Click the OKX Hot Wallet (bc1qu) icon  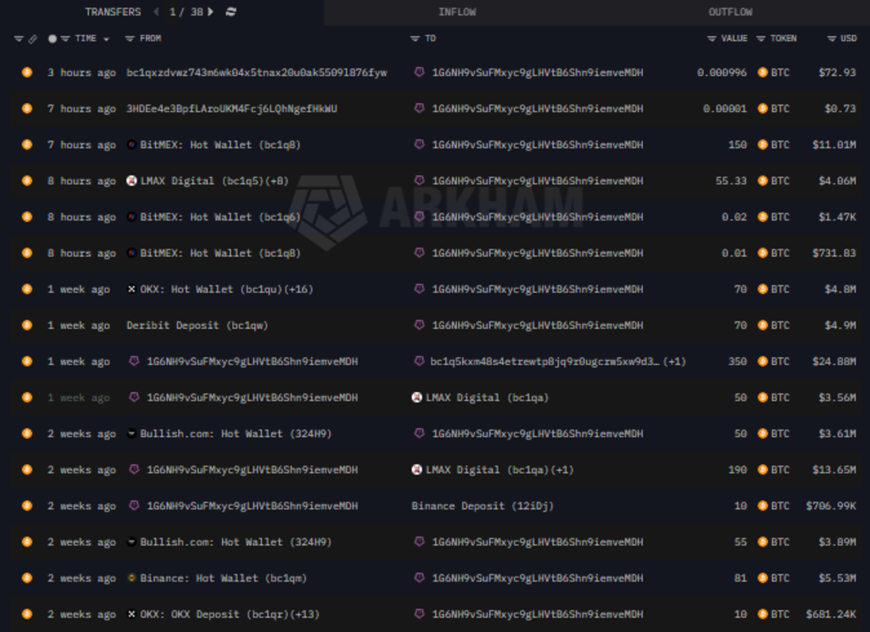[x=132, y=289]
